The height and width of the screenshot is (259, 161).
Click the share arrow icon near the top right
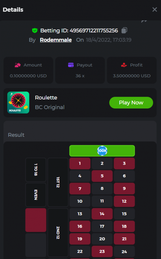144,21
